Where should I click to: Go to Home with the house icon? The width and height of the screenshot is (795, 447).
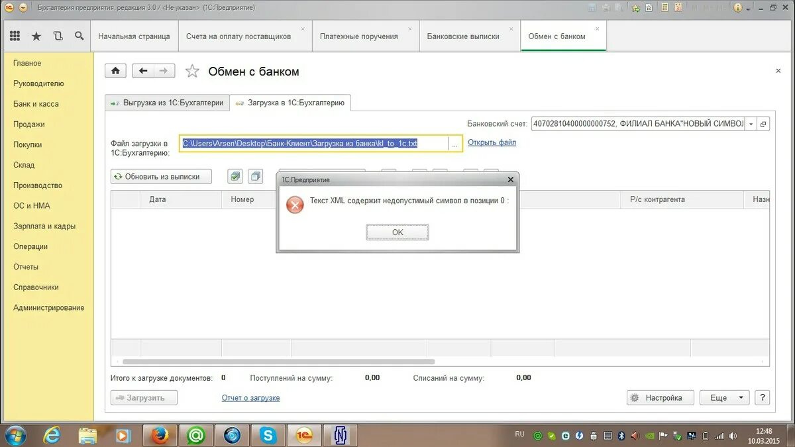(115, 71)
